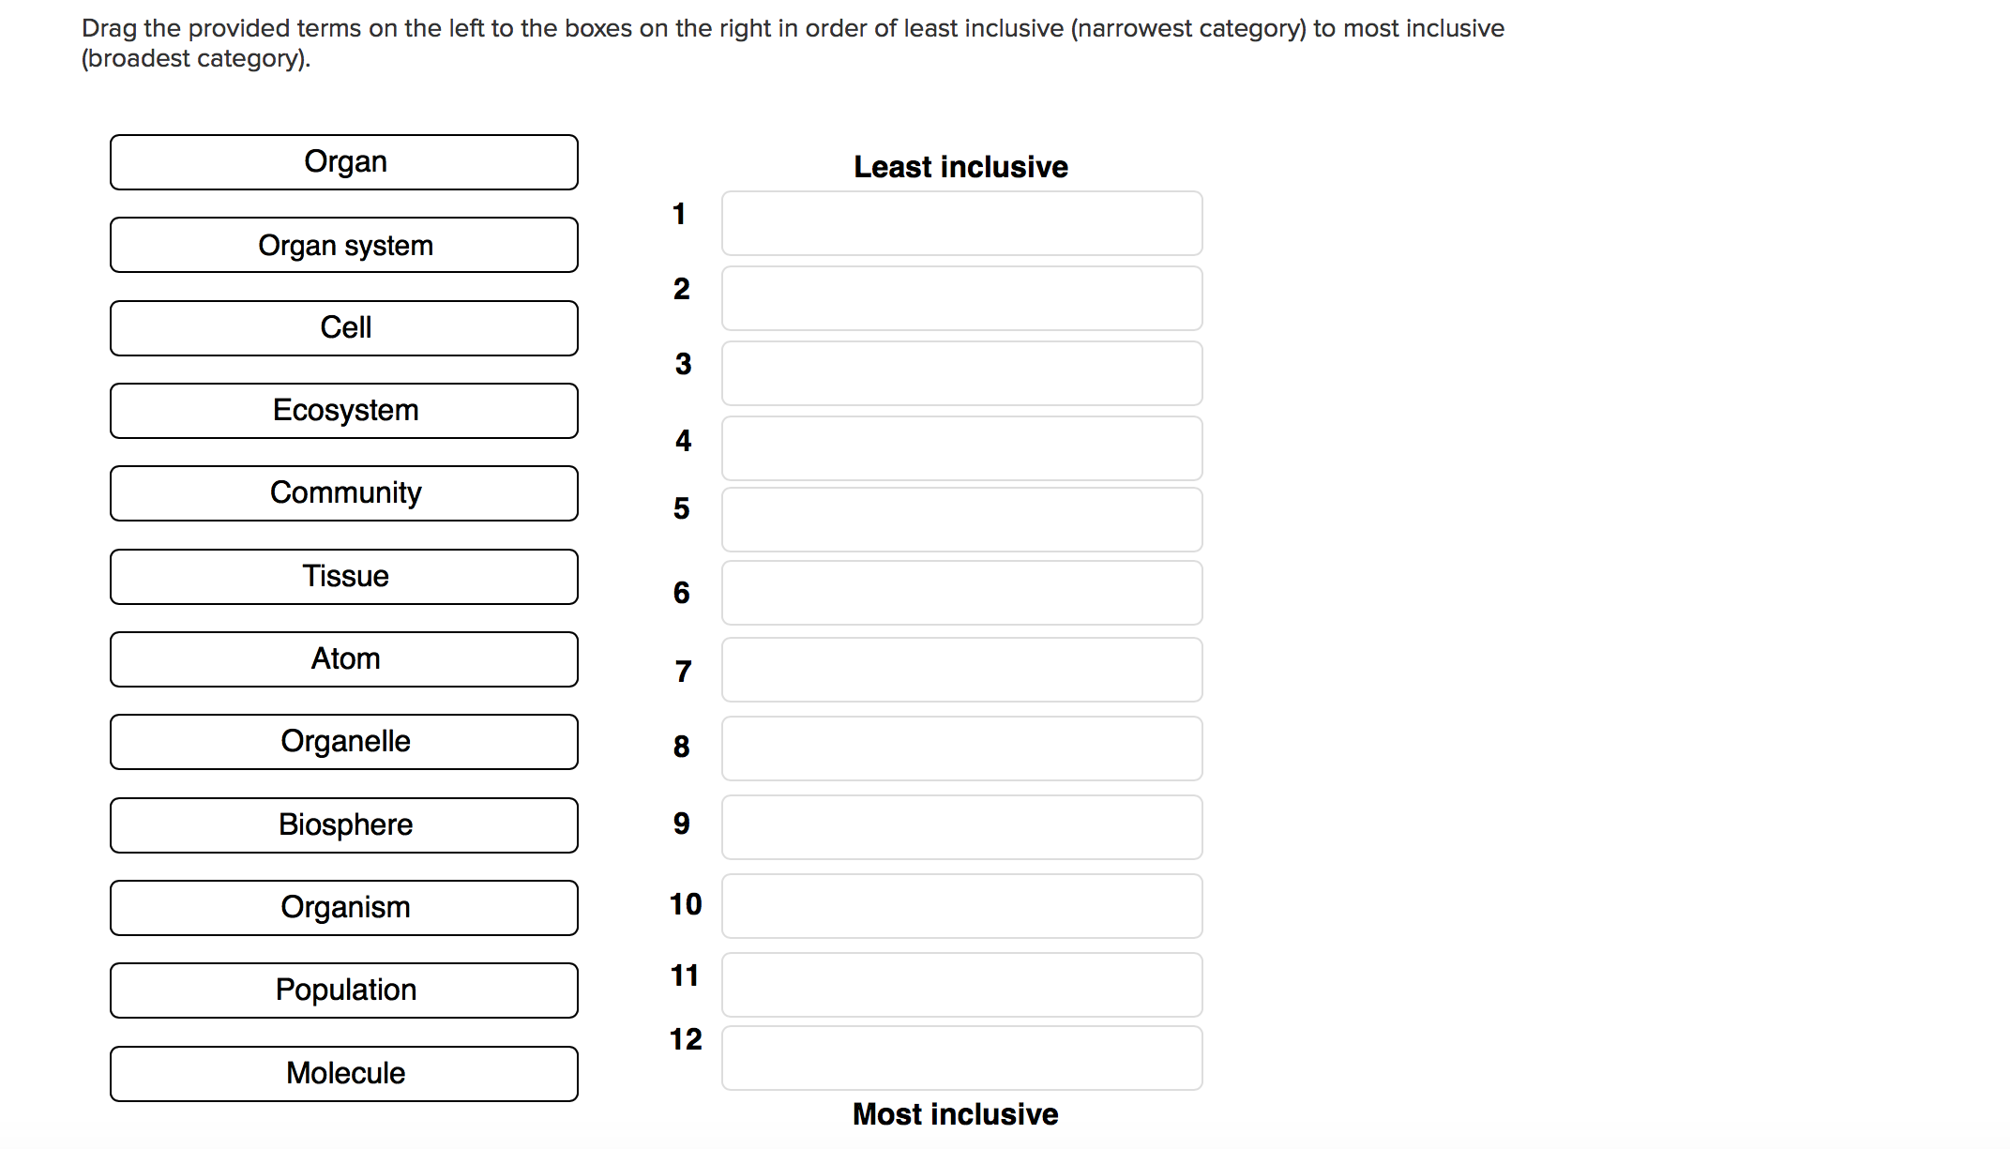The width and height of the screenshot is (2010, 1149).
Task: Select the Atom term box
Action: pos(344,658)
